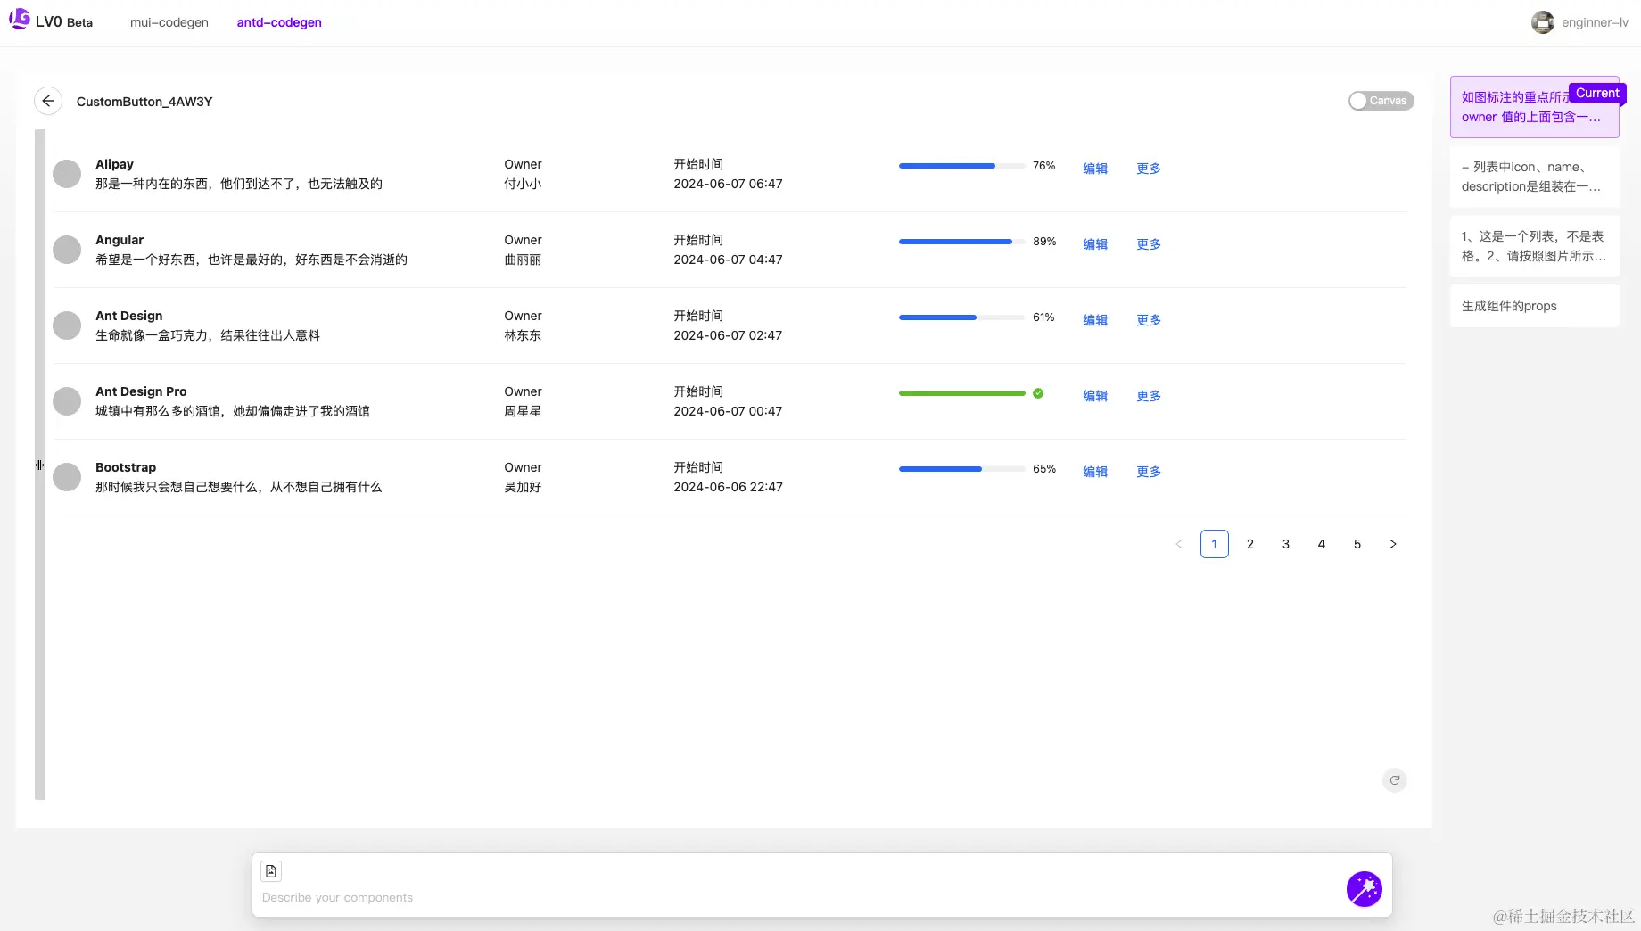Screen dimensions: 1641x931
Task: Click the Angular list item title
Action: 120,240
